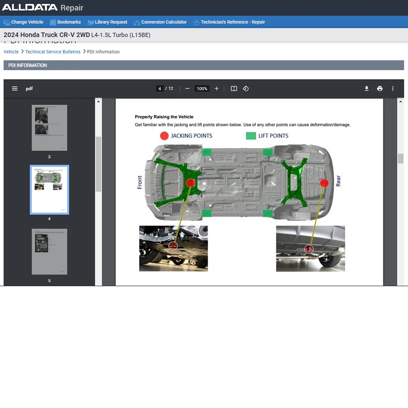Select the page 4 thumbnail

(49, 190)
